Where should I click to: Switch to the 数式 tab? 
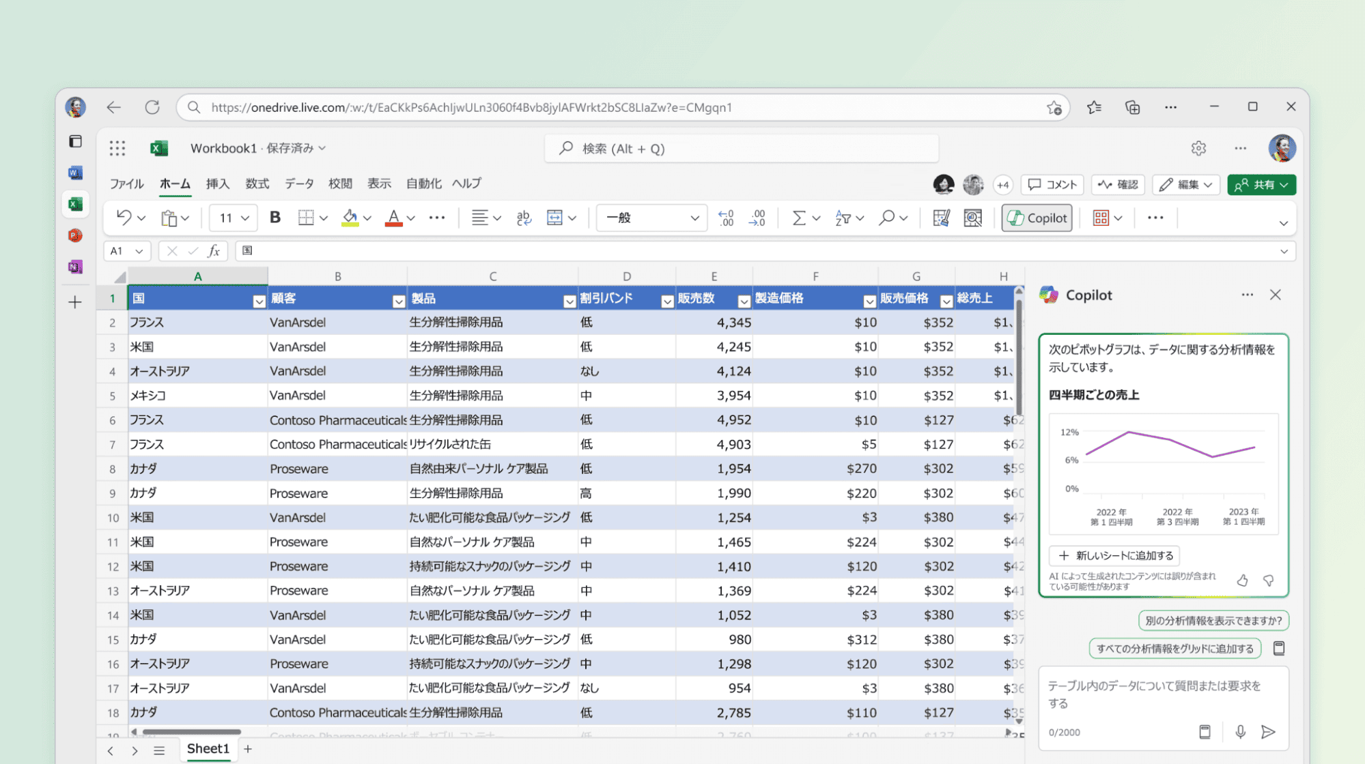pos(257,183)
